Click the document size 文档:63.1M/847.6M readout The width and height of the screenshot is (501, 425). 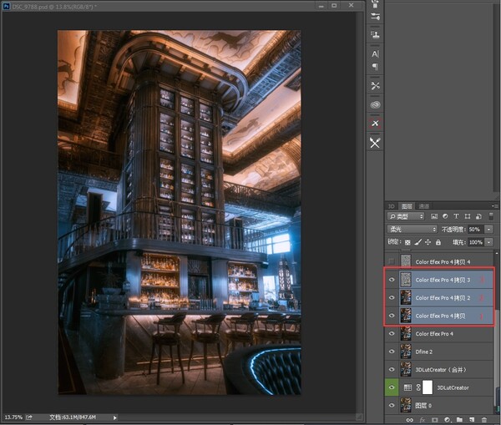coord(73,417)
